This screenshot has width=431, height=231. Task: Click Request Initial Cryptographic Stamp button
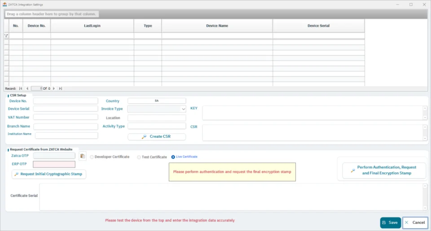48,174
